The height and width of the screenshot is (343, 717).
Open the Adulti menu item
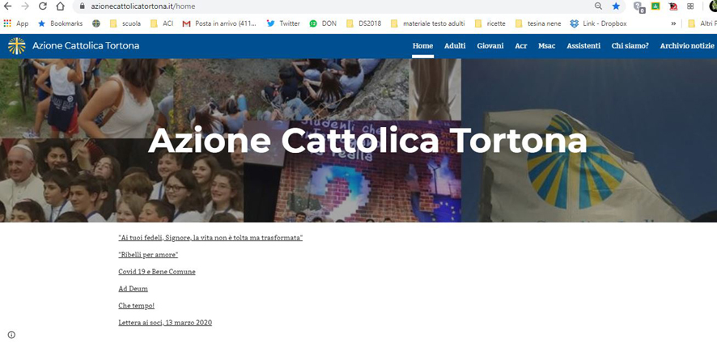[455, 46]
